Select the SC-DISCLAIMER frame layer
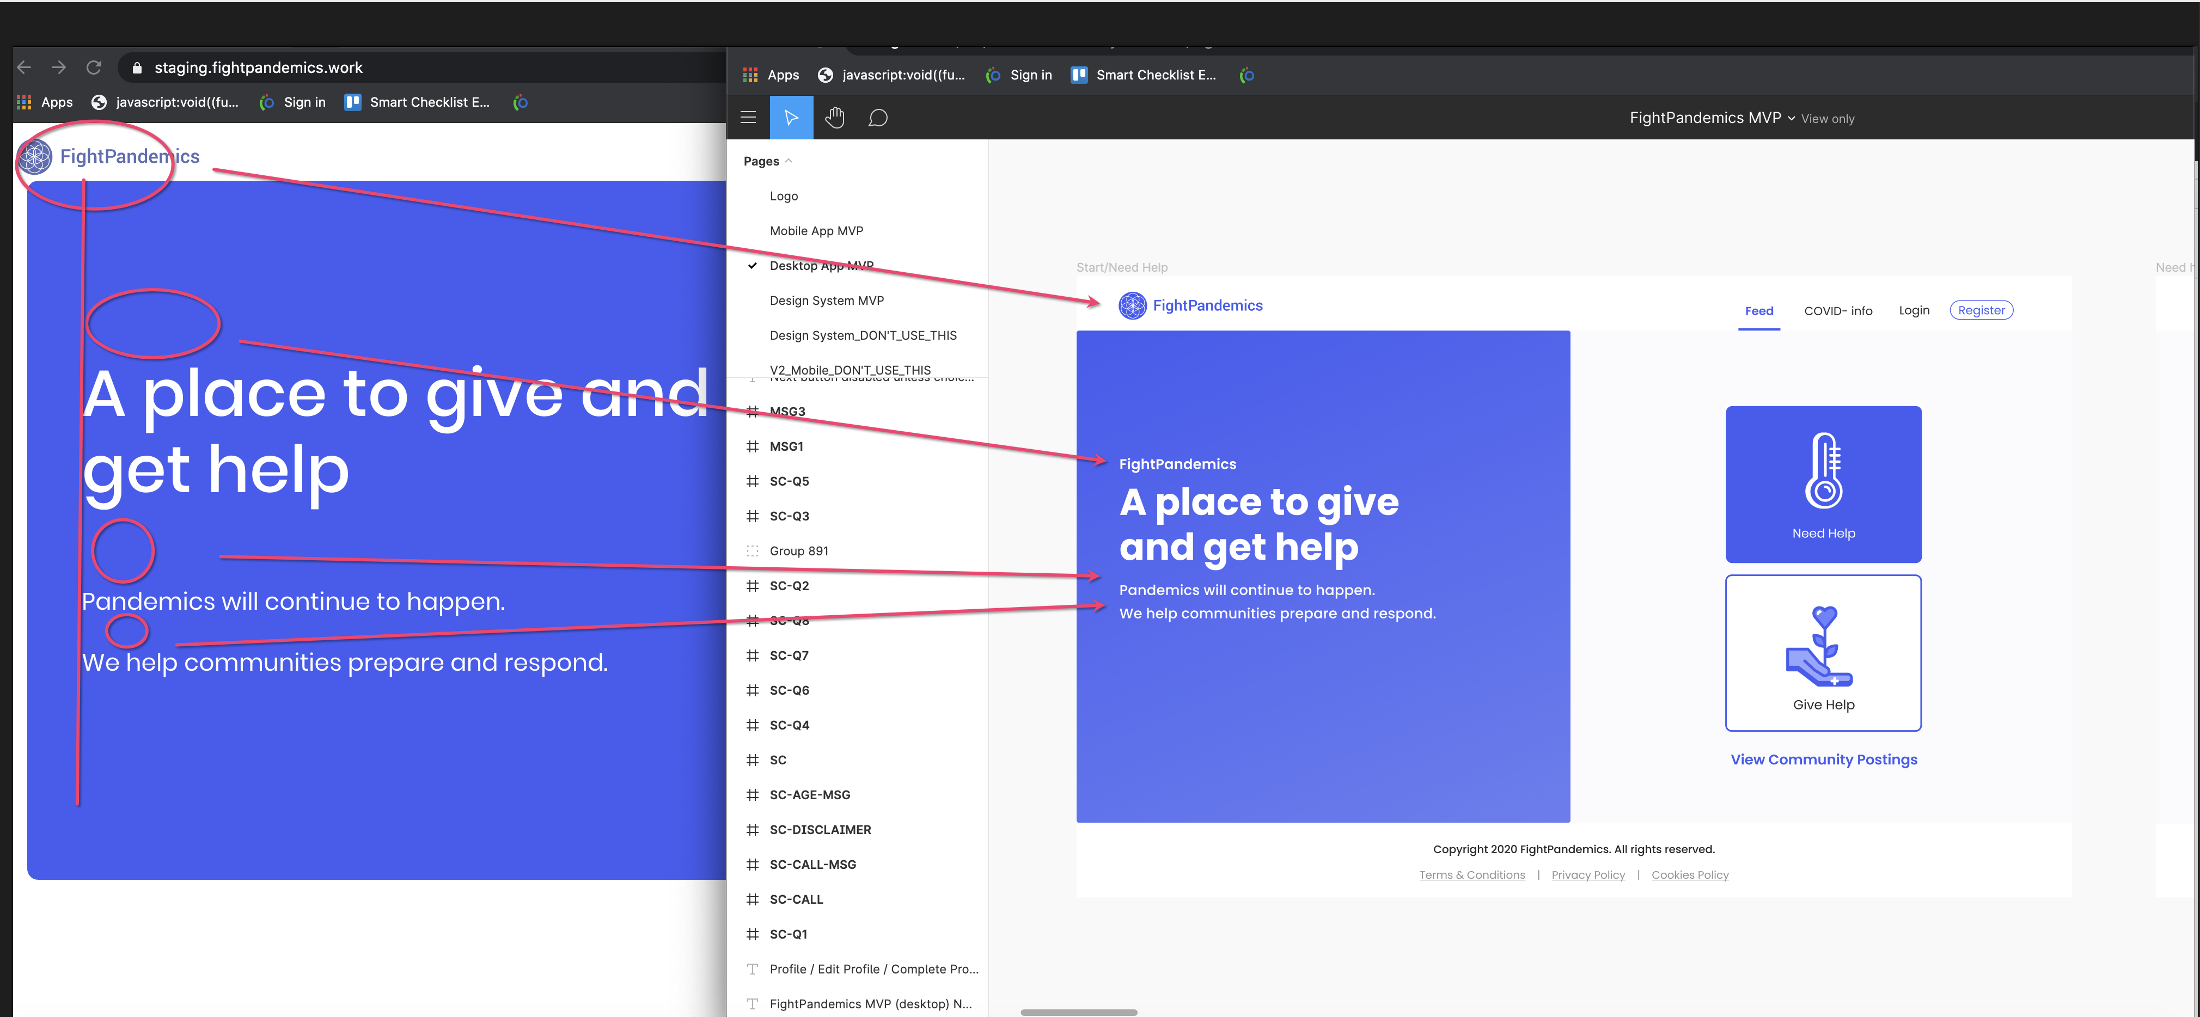 (x=820, y=830)
